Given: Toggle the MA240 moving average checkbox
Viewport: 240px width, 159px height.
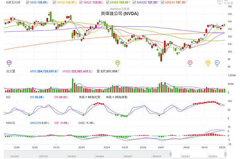Looking at the screenshot, I should pyautogui.click(x=162, y=2).
